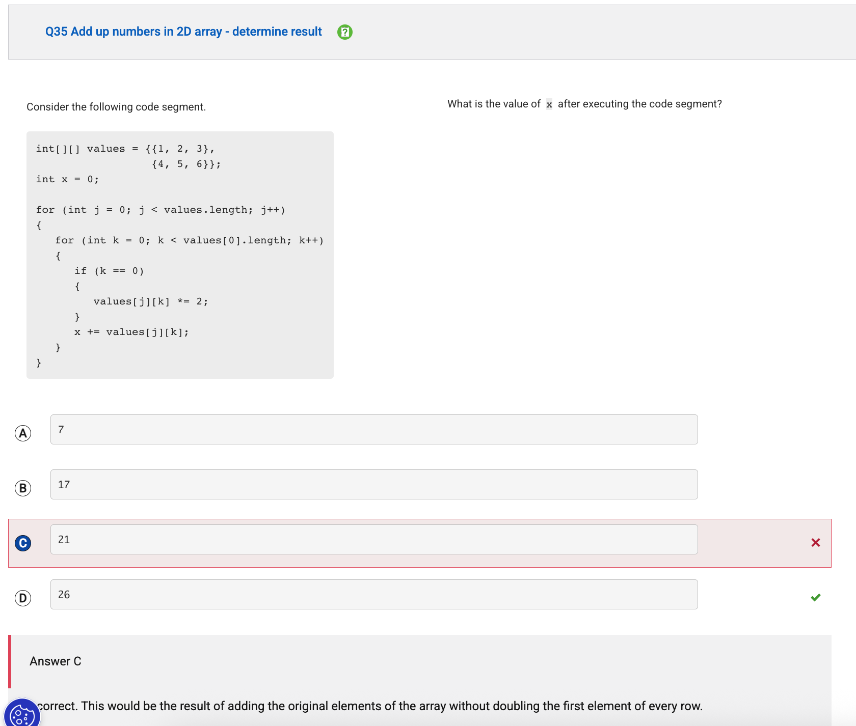Click the answer box containing 17
Viewport: 856px width, 726px height.
373,485
